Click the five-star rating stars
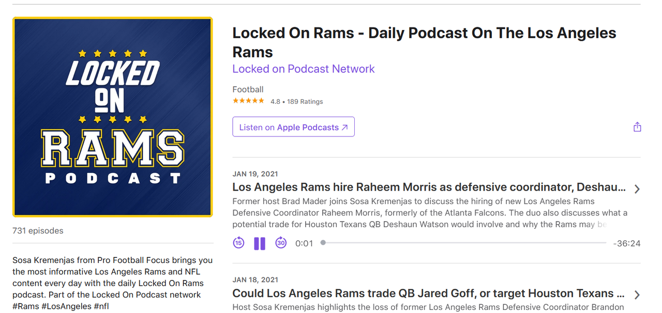The width and height of the screenshot is (662, 313). click(248, 101)
